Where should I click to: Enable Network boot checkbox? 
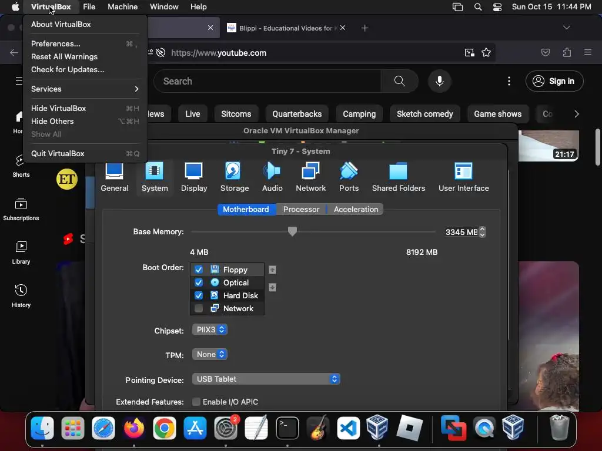tap(199, 308)
